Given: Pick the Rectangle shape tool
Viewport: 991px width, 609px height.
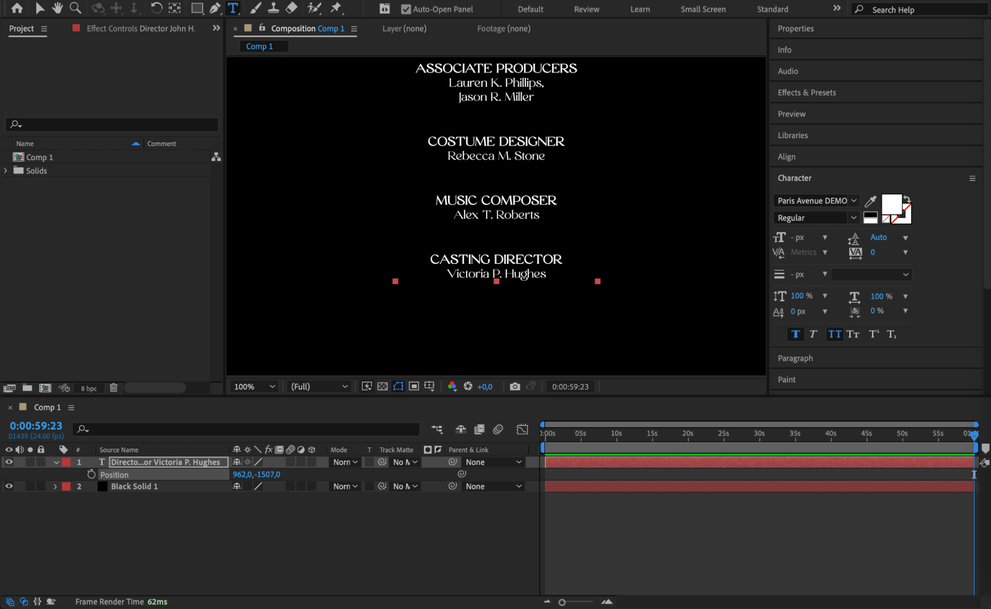Looking at the screenshot, I should [x=197, y=8].
